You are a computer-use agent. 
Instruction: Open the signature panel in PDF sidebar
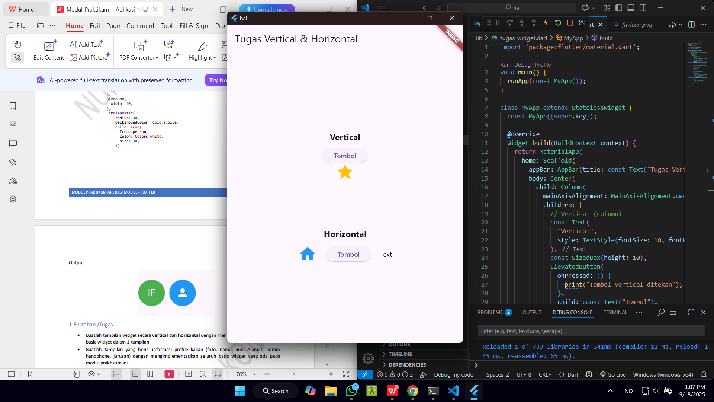tap(13, 181)
